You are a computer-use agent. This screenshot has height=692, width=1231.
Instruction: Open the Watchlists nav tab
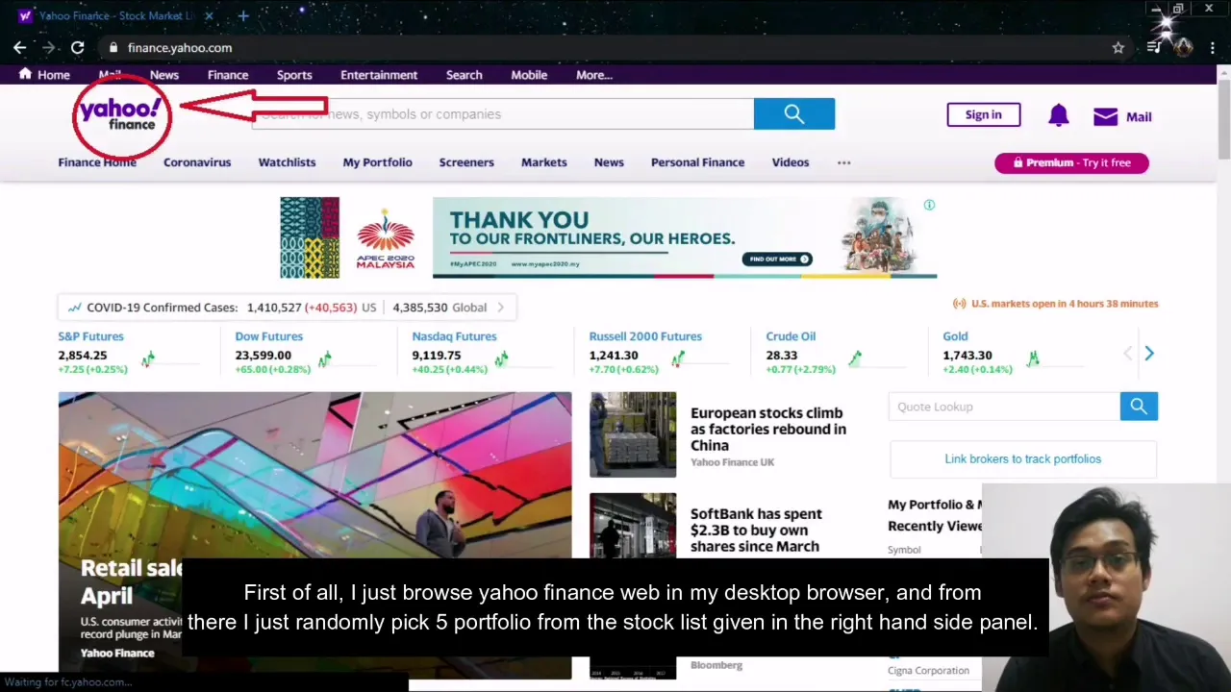287,162
